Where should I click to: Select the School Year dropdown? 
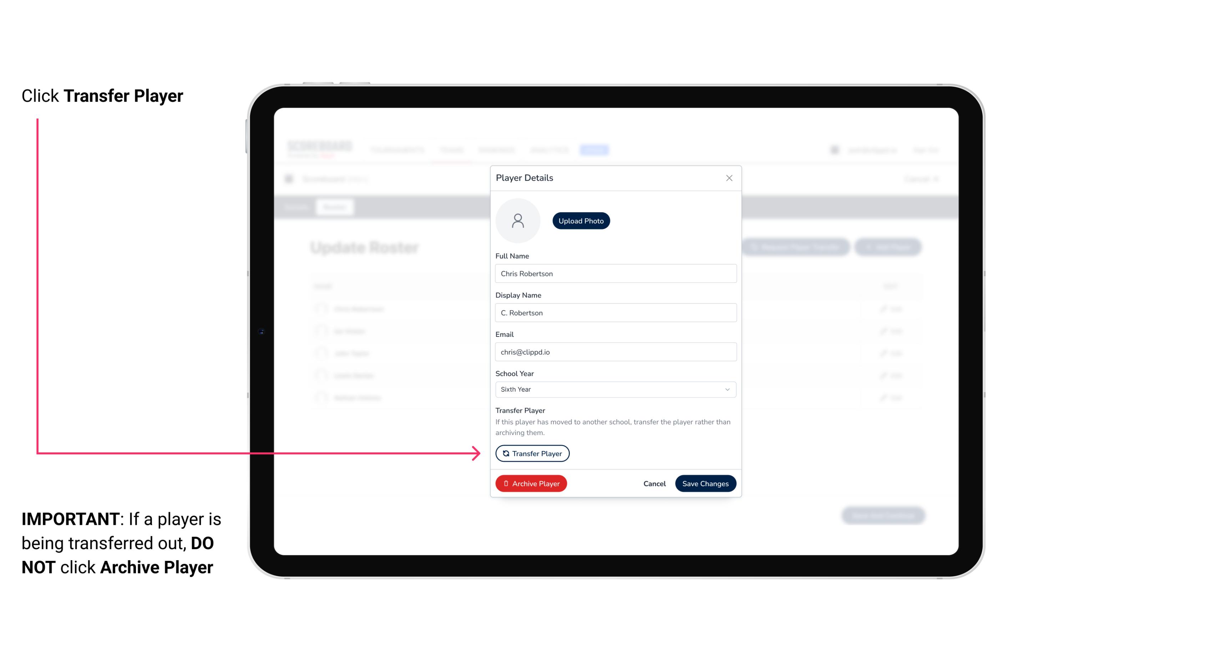click(614, 389)
